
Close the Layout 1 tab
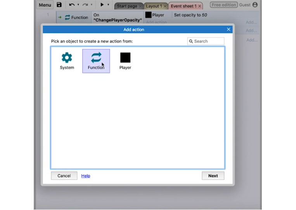(x=165, y=6)
